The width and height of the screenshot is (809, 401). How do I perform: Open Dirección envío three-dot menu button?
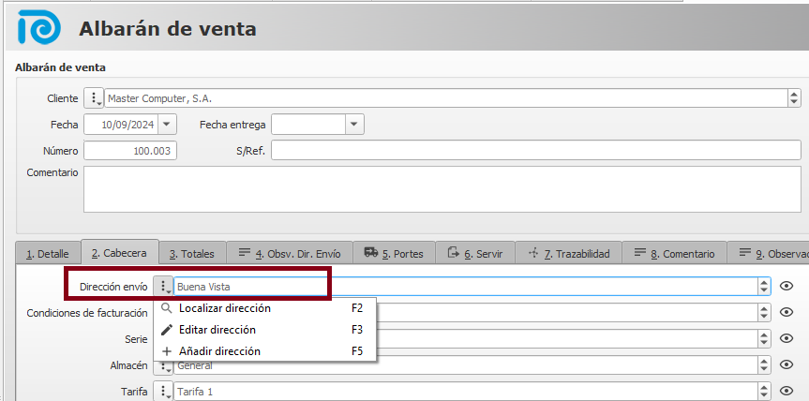tap(163, 287)
